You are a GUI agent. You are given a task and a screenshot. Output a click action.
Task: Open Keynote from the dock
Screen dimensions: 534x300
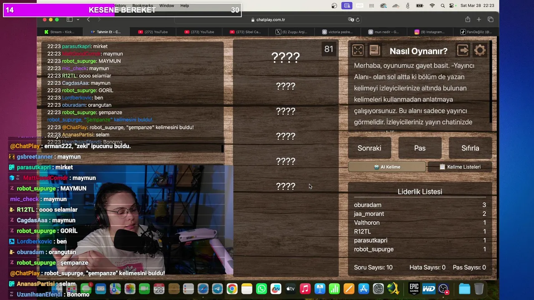pyautogui.click(x=320, y=289)
